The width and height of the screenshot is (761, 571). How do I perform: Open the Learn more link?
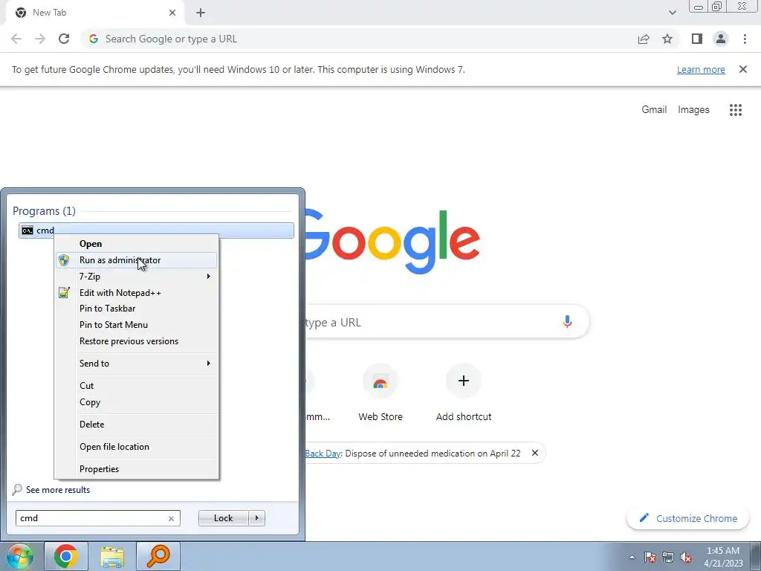coord(701,69)
